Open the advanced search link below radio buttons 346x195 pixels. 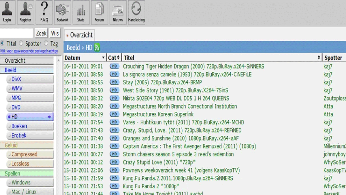pos(29,51)
